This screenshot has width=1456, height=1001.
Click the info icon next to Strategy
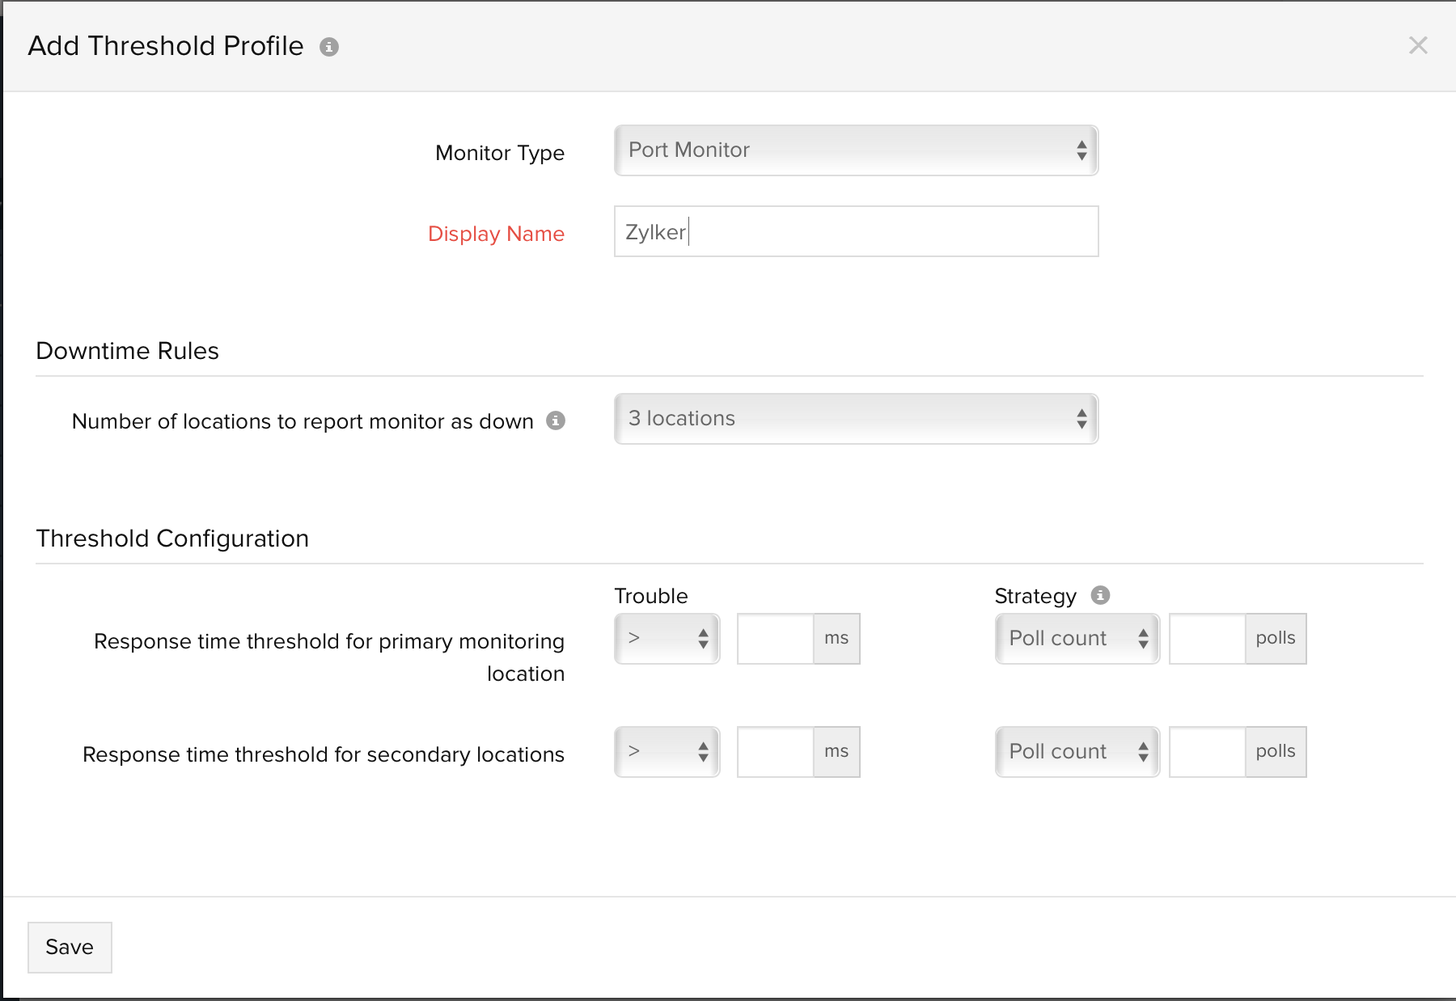click(1100, 595)
